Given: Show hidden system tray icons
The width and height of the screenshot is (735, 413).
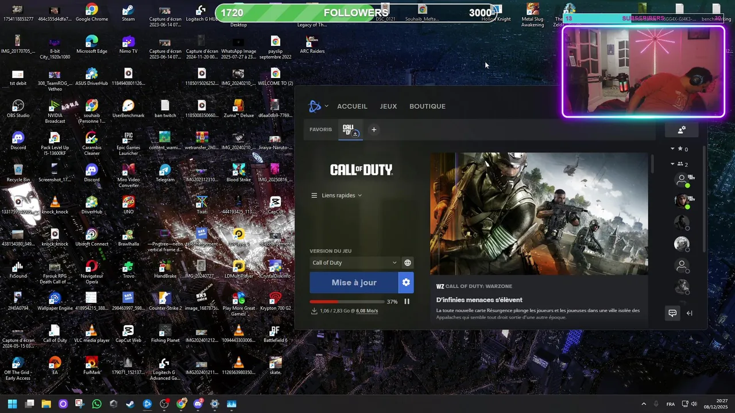Looking at the screenshot, I should coord(644,404).
